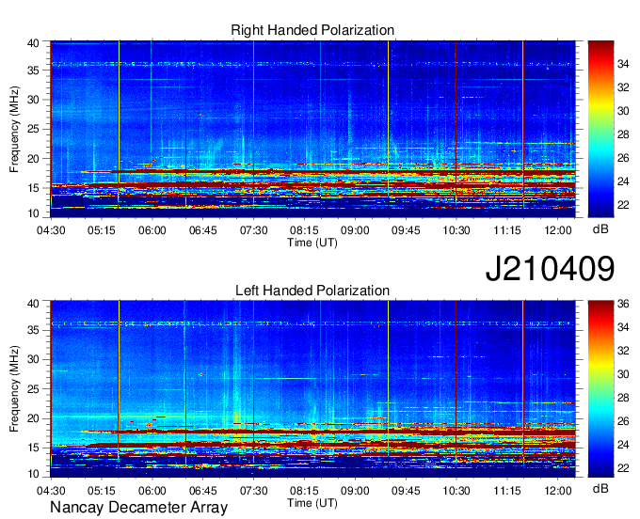Screen dimensions: 640x519
Task: Click 10:30 tick on Right Handed time axis
Action: point(456,230)
